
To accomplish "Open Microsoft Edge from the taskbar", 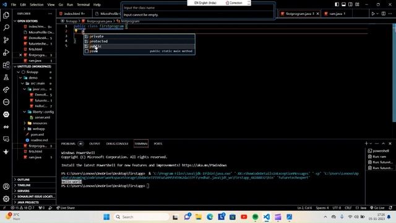I will point(210,217).
